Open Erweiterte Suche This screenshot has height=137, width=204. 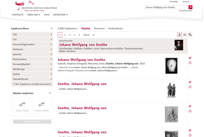pos(186,11)
